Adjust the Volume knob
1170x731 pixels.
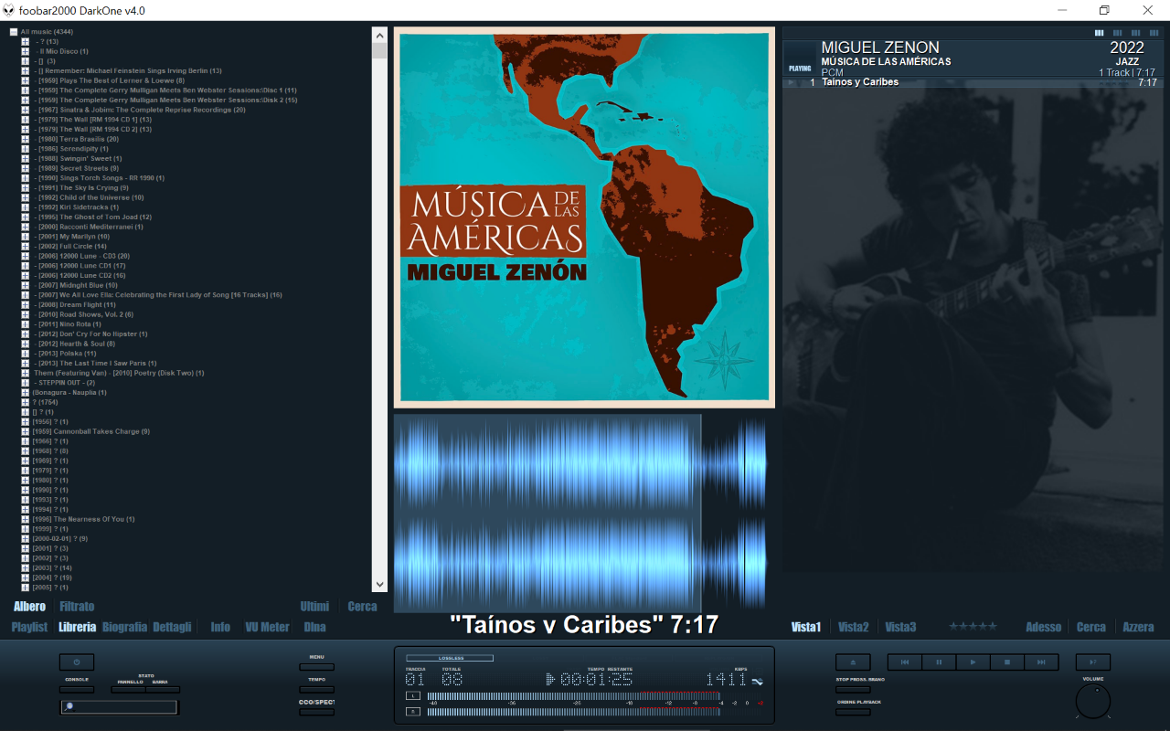(1092, 702)
